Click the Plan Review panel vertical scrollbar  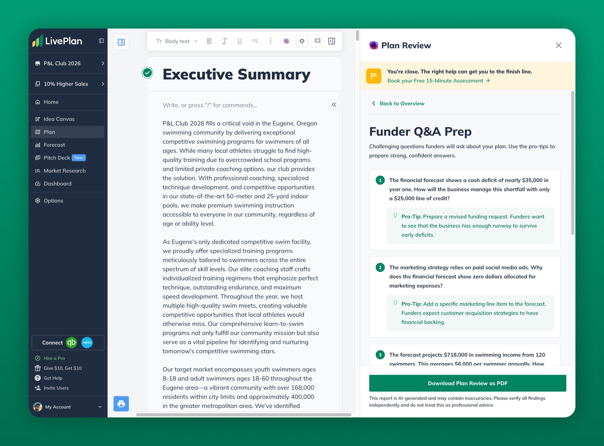(573, 163)
